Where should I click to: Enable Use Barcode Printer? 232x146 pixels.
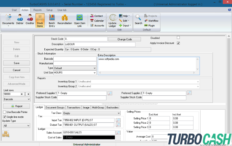[5, 112]
